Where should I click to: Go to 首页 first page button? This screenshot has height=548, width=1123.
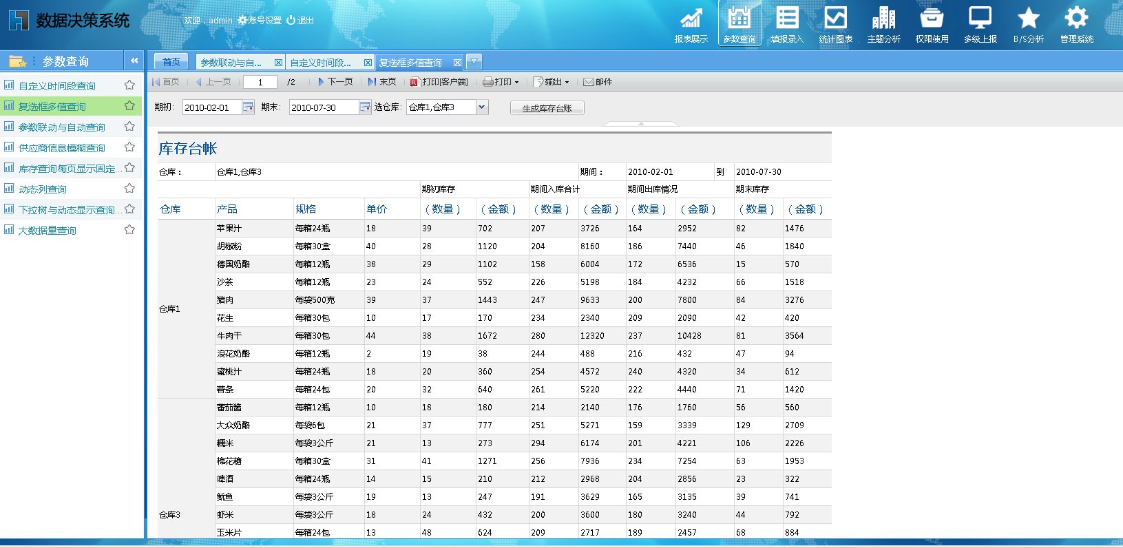click(x=166, y=82)
